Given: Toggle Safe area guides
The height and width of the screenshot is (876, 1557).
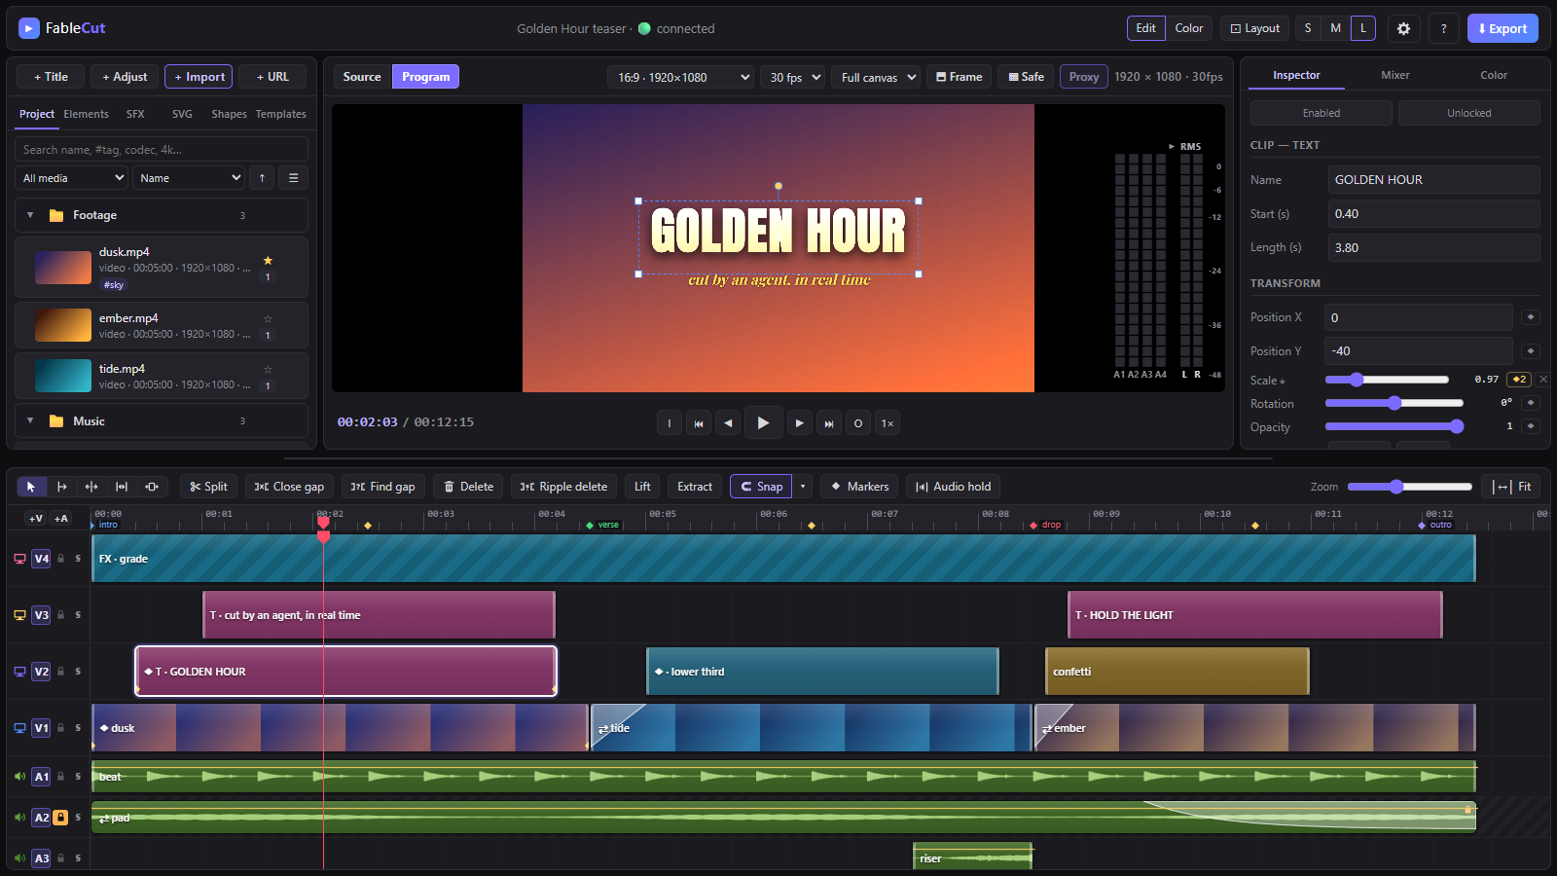Looking at the screenshot, I should click(x=1026, y=77).
